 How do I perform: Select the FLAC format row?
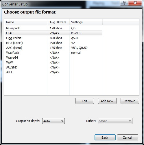(53, 33)
